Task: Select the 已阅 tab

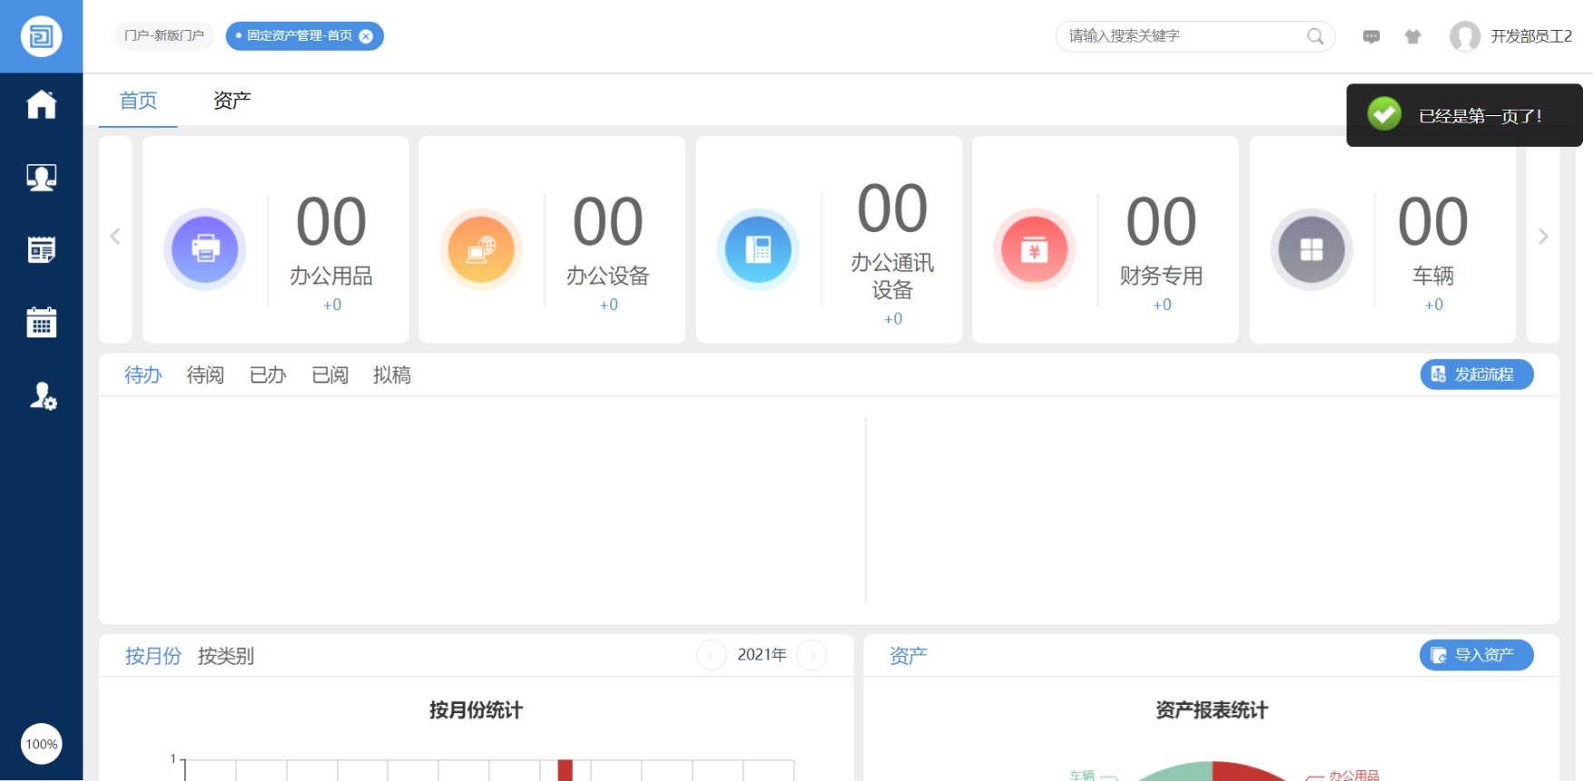Action: click(329, 375)
